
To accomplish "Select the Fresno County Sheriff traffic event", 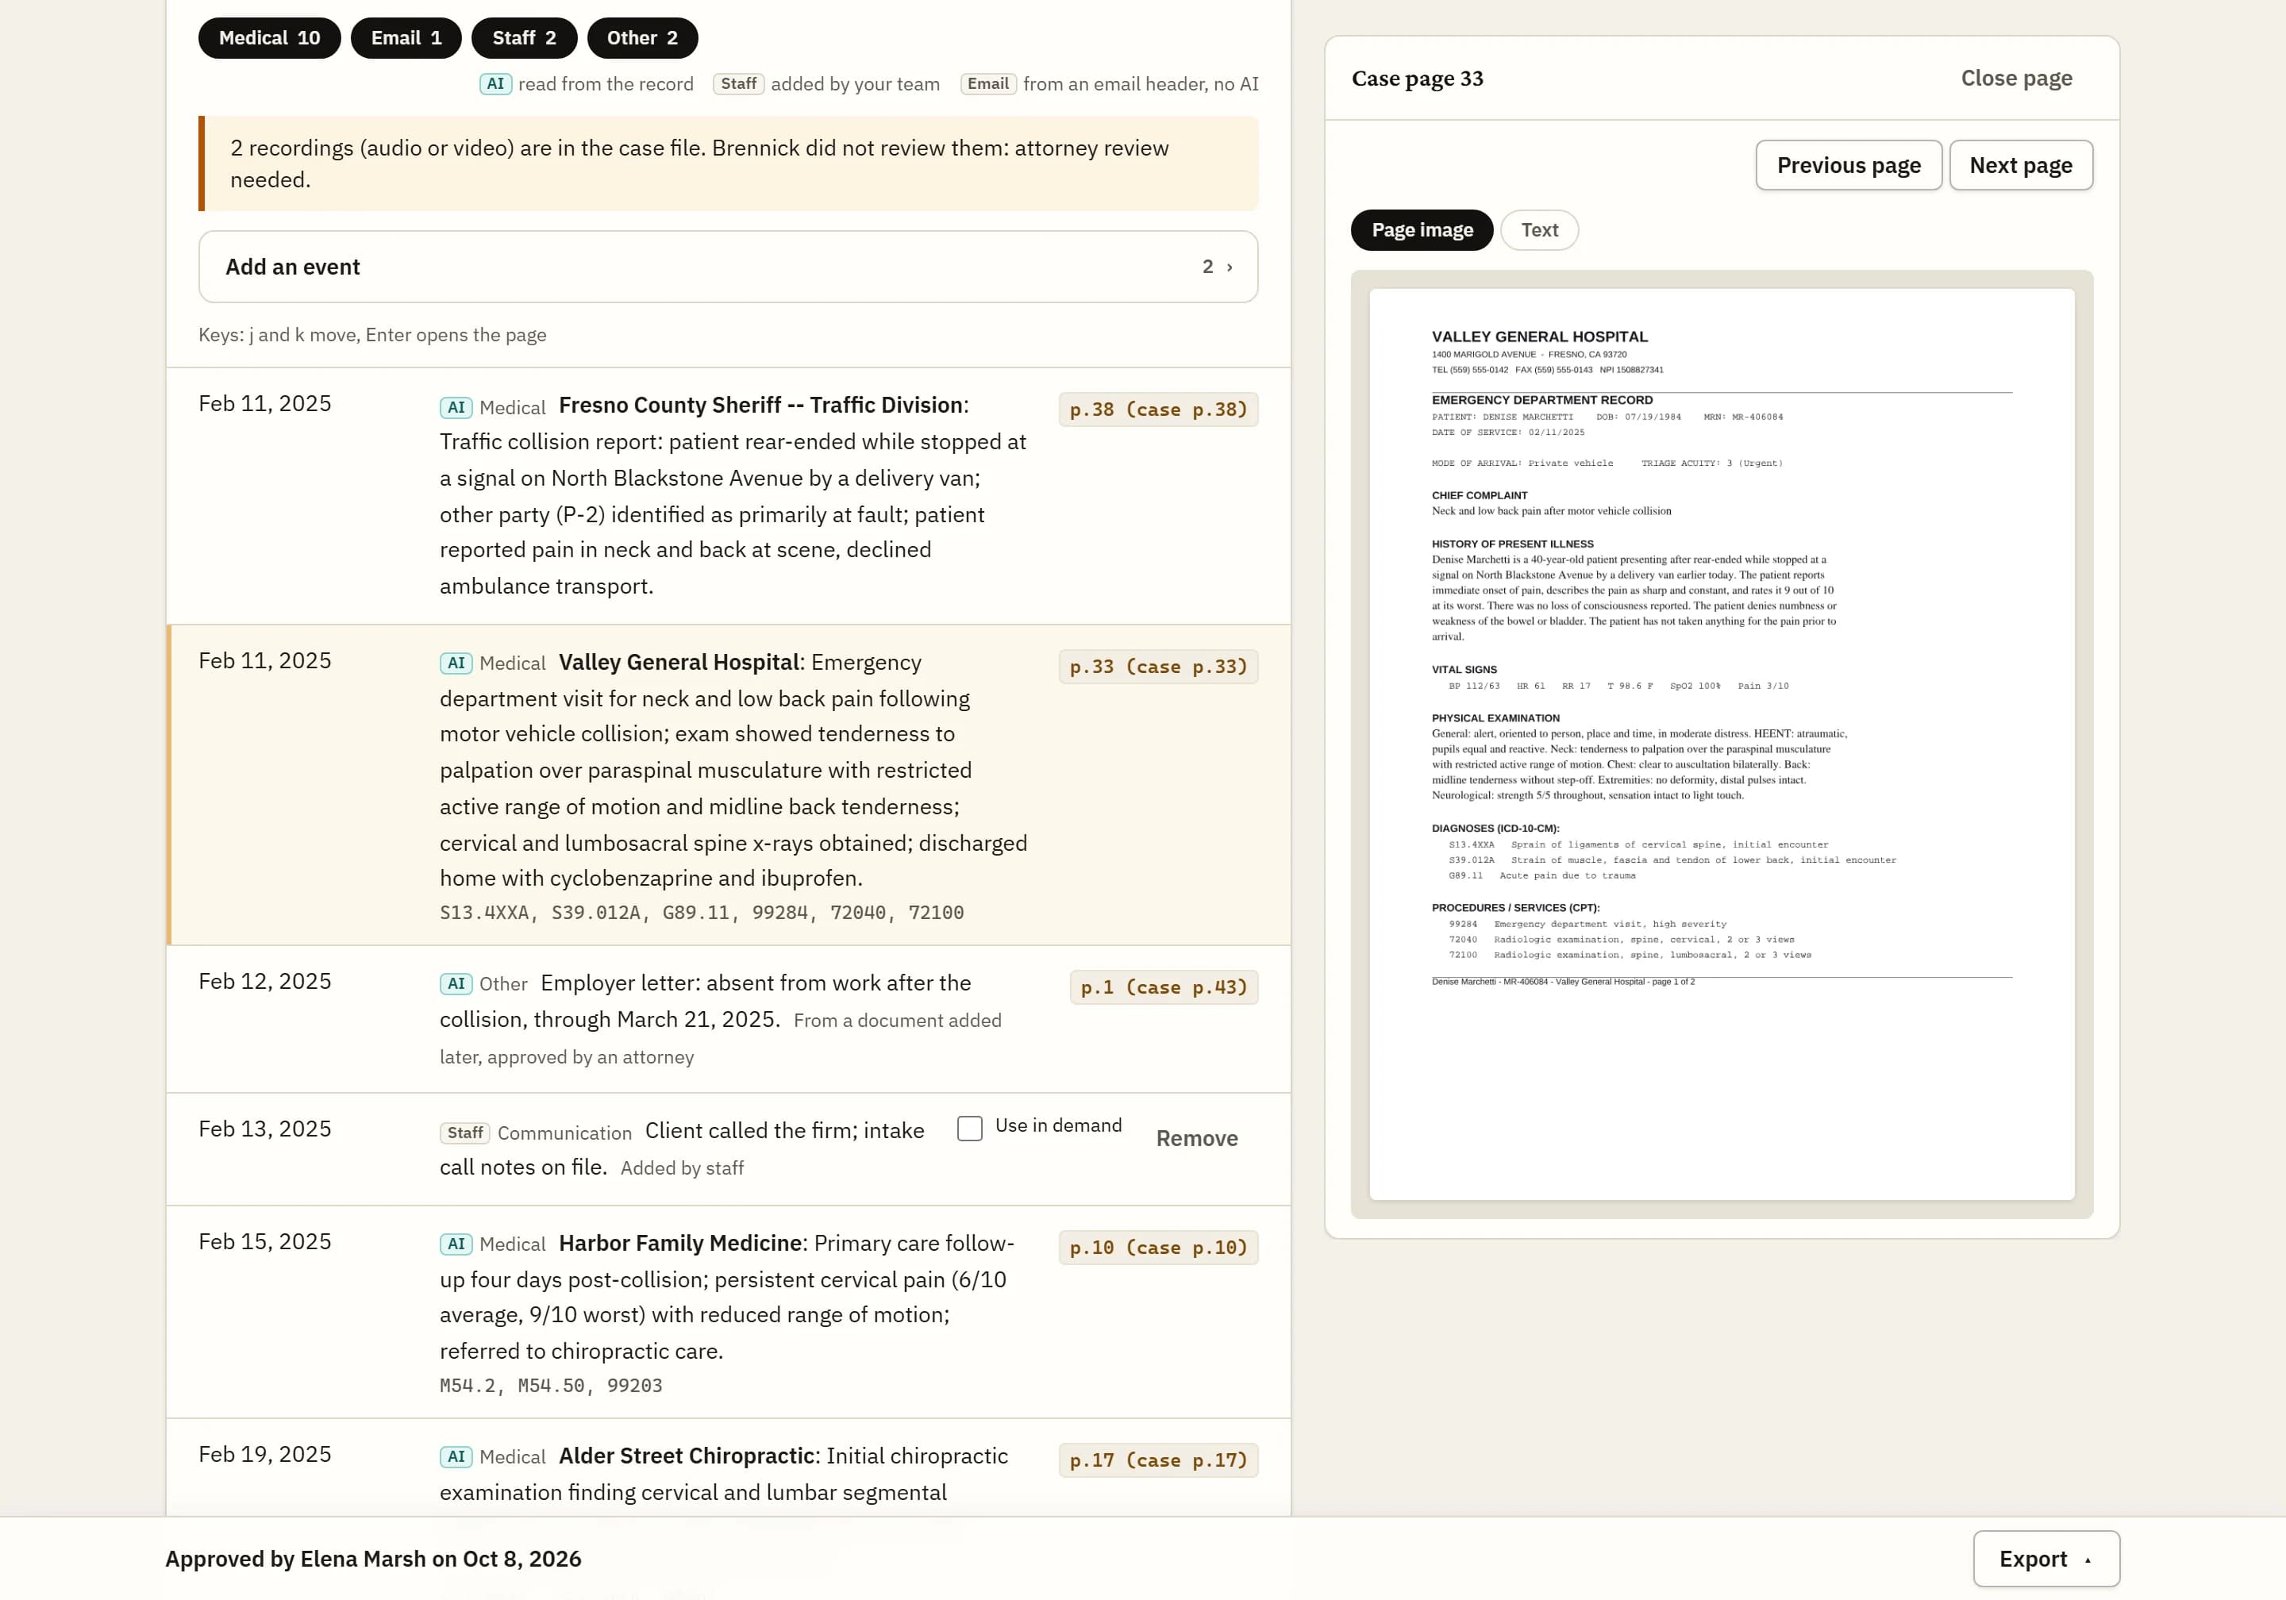I will coord(728,496).
